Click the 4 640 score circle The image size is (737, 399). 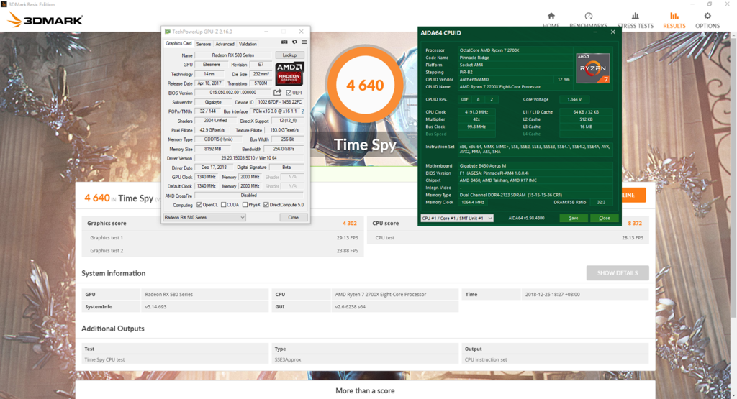tap(365, 85)
